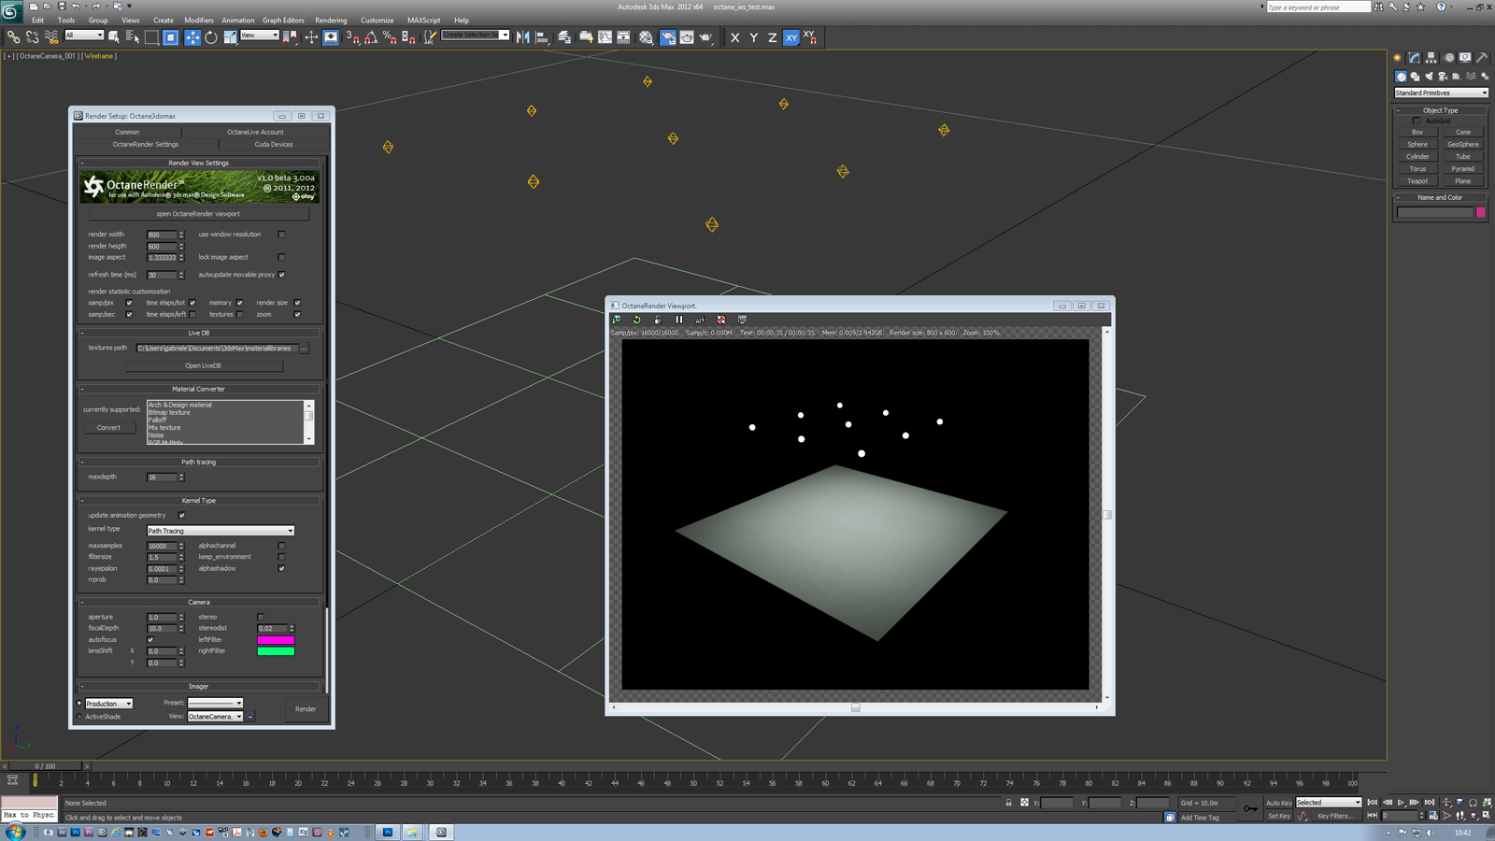Screen dimensions: 1495x841
Task: Create a GeoSphere primitive
Action: point(1463,145)
